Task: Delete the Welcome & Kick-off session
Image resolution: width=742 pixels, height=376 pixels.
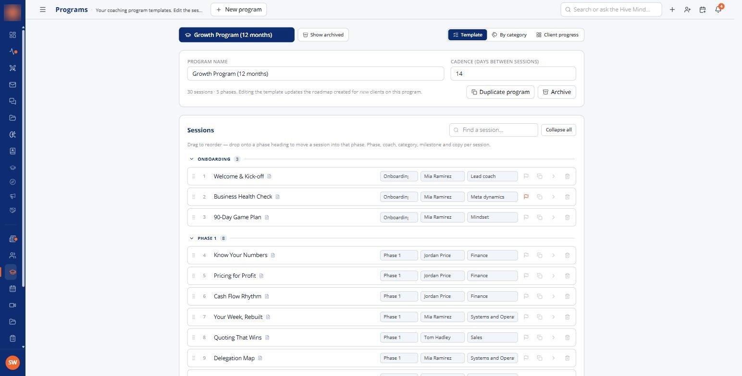Action: 567,176
